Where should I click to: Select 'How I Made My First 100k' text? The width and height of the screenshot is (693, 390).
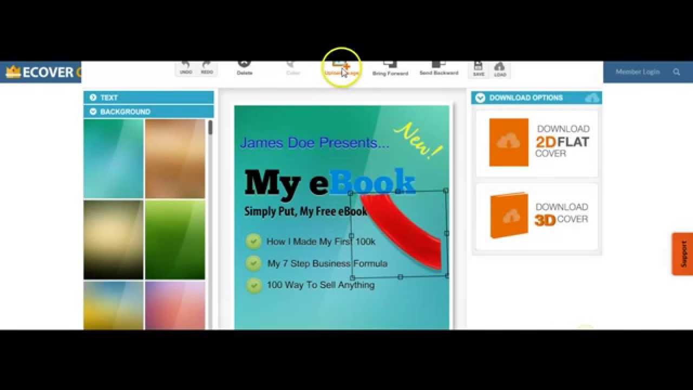click(x=321, y=242)
